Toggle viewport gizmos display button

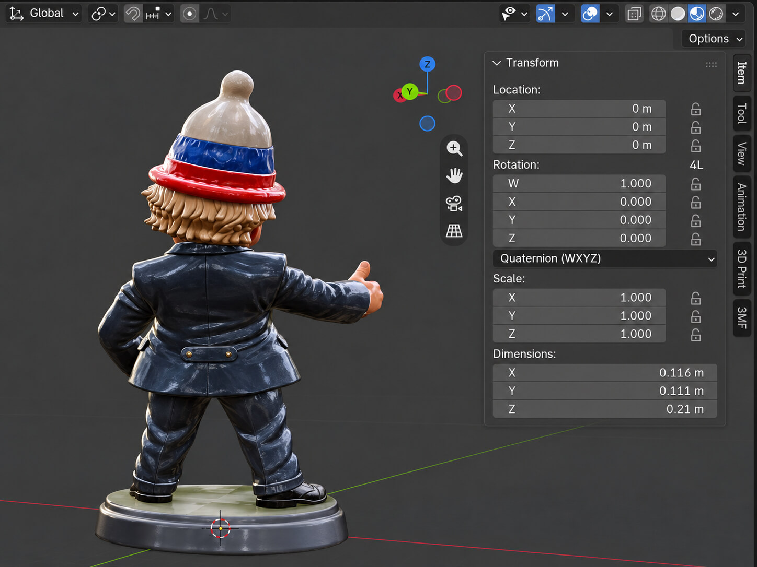pos(545,14)
